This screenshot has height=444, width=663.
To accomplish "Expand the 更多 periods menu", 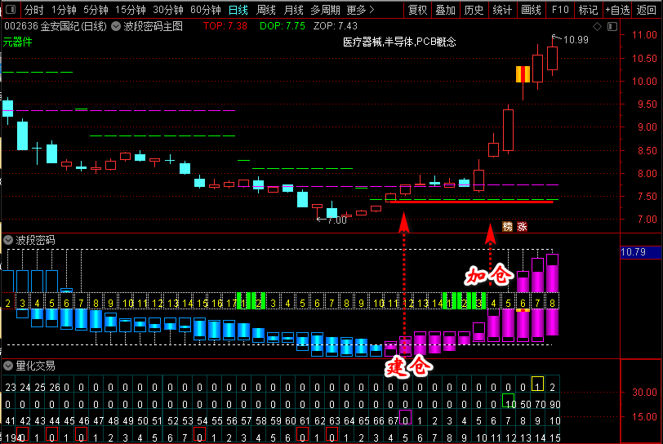I will [360, 10].
